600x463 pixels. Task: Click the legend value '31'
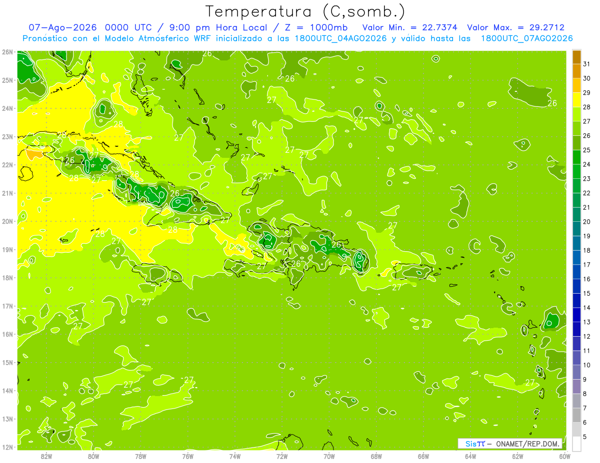(x=587, y=64)
